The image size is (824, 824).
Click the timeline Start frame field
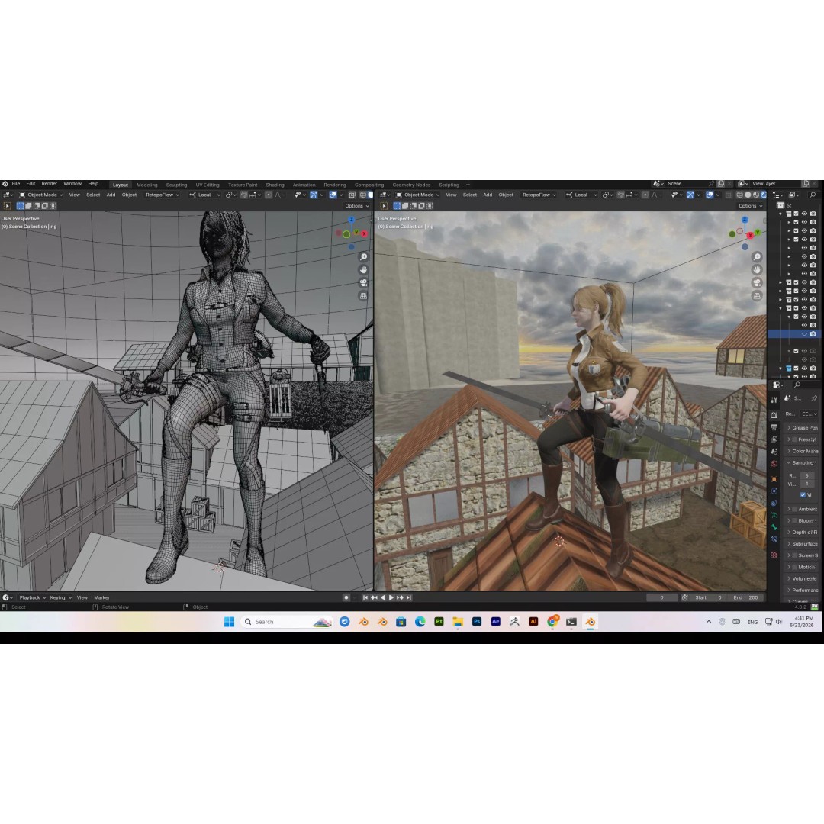tap(709, 597)
